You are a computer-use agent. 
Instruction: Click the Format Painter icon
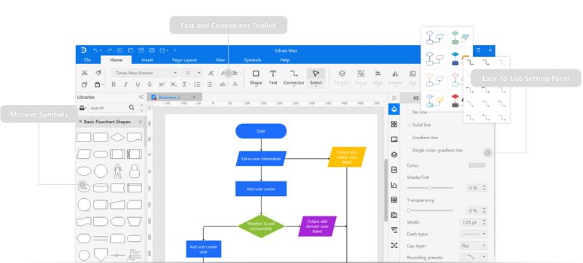coord(98,73)
